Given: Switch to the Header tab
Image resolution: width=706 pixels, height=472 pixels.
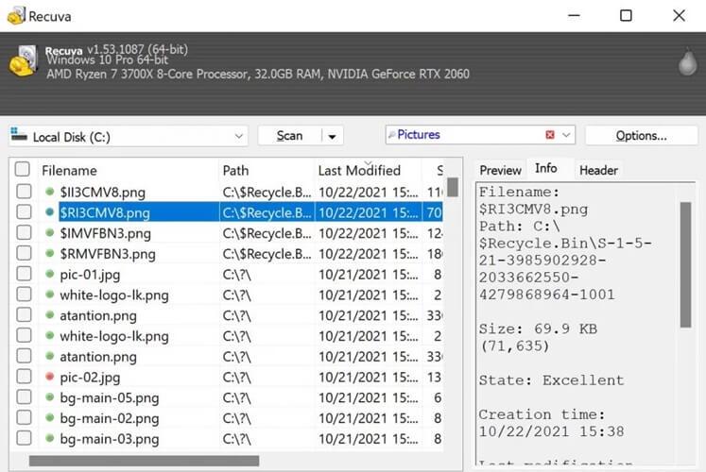Looking at the screenshot, I should point(598,170).
